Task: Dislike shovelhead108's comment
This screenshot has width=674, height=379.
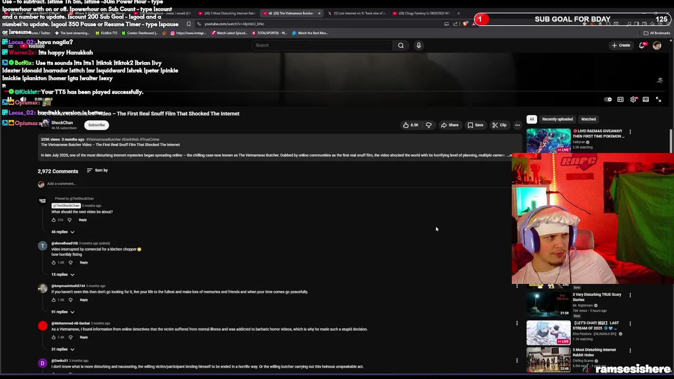Action: tap(71, 263)
